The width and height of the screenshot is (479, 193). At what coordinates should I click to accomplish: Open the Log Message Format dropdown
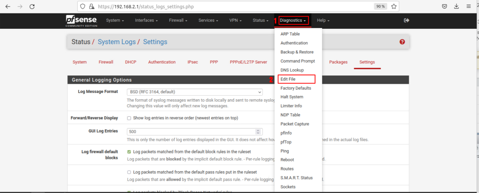(x=195, y=92)
